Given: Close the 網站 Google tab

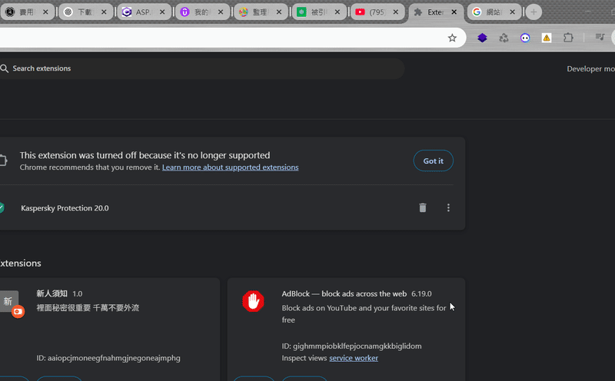Looking at the screenshot, I should pyautogui.click(x=512, y=12).
